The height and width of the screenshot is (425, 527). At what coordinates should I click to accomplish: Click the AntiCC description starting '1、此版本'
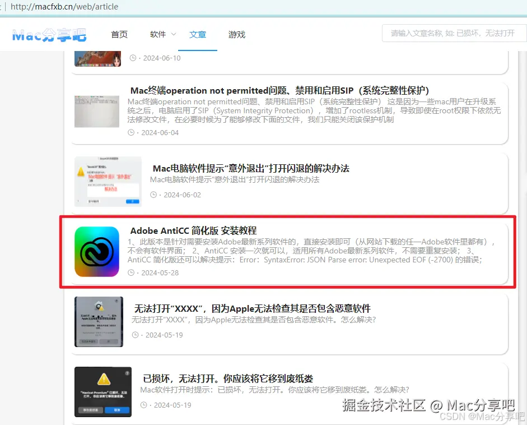coord(311,251)
